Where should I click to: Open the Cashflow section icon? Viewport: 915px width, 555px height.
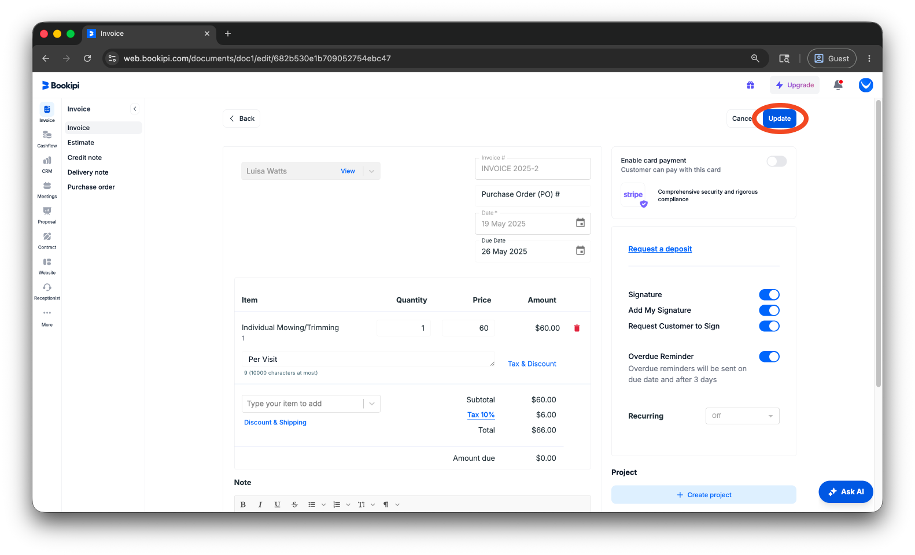pyautogui.click(x=47, y=135)
